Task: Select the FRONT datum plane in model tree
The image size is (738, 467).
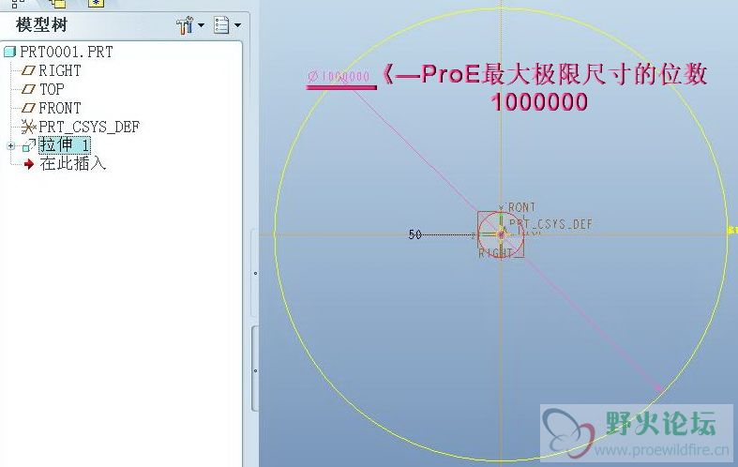Action: tap(52, 108)
